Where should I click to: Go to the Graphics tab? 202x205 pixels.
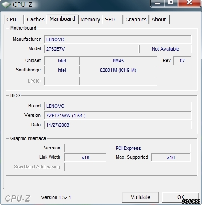[136, 19]
